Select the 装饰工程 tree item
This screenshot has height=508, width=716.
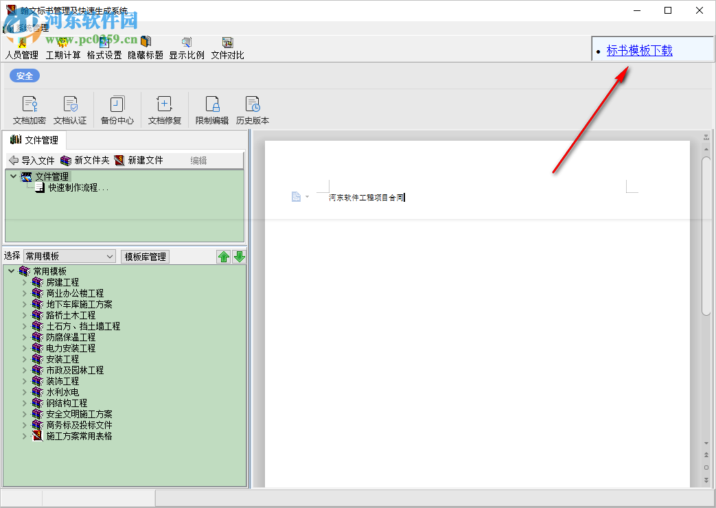[x=62, y=381]
